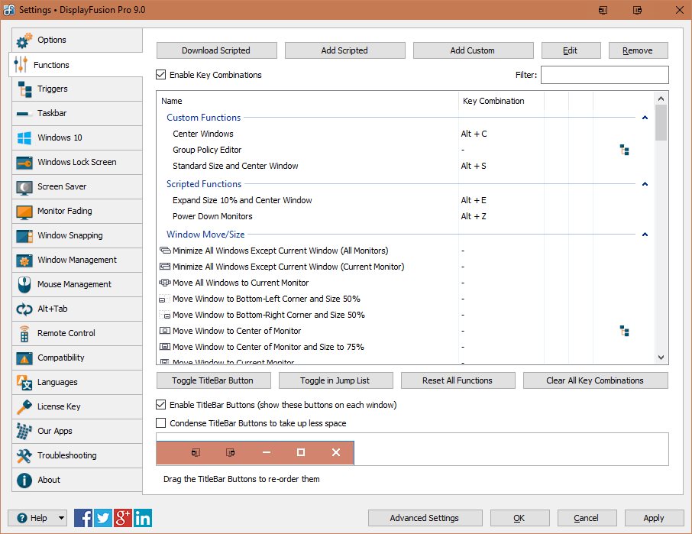Image resolution: width=692 pixels, height=534 pixels.
Task: Disable the Enable Key Combinations checkbox
Action: pos(161,75)
